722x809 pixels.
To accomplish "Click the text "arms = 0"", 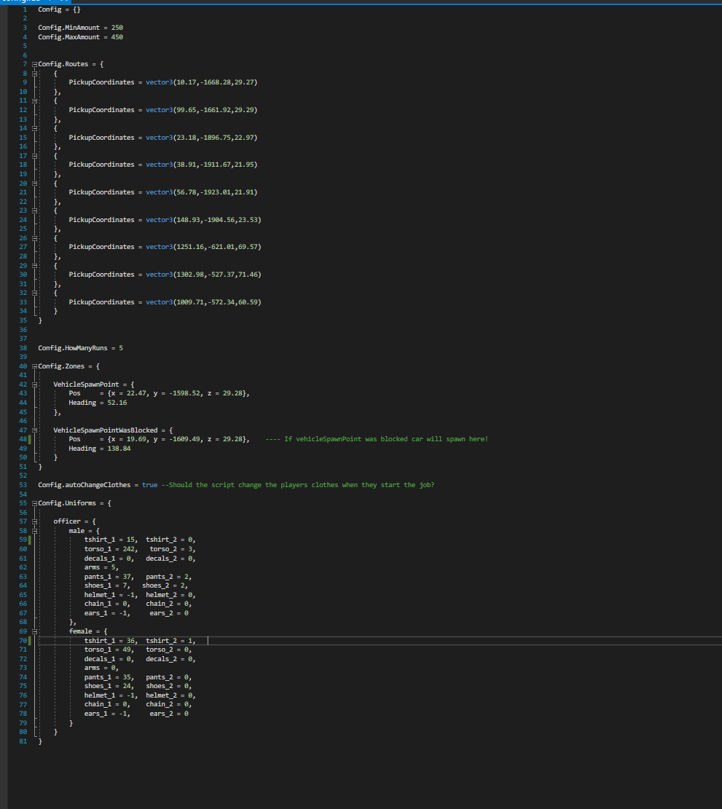I will coord(100,668).
